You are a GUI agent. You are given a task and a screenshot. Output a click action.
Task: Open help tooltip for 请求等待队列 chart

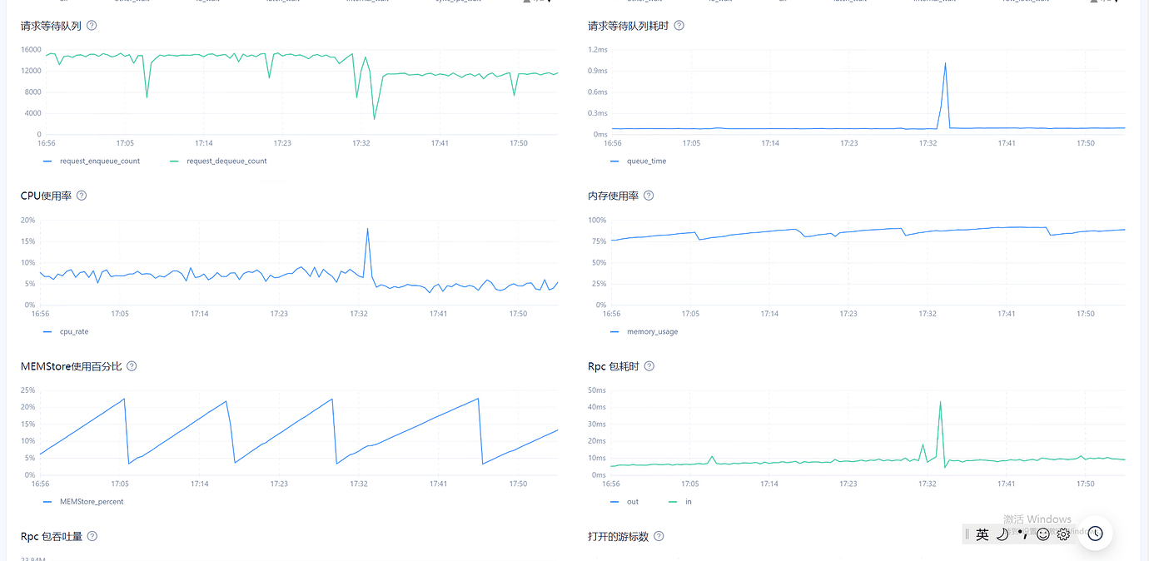point(92,26)
